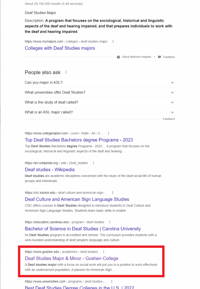Click Feedback link next to featured snippet
Screen dimensions: 200x289
click(169, 57)
